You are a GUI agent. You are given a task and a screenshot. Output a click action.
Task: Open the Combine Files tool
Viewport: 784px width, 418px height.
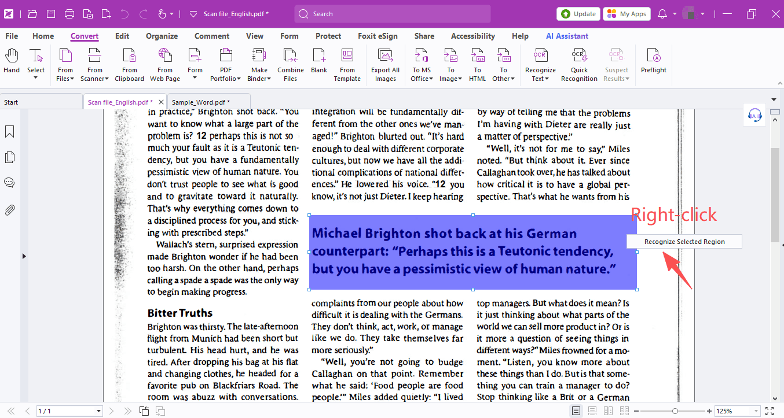pyautogui.click(x=291, y=65)
